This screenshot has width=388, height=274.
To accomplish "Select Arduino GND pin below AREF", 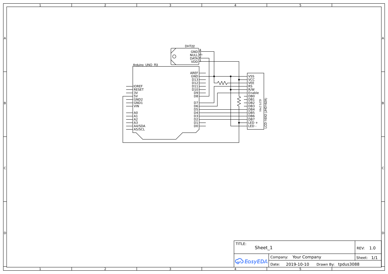I will pos(194,76).
